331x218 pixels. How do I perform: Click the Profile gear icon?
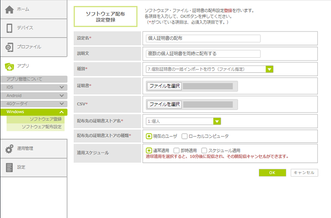(x=9, y=47)
